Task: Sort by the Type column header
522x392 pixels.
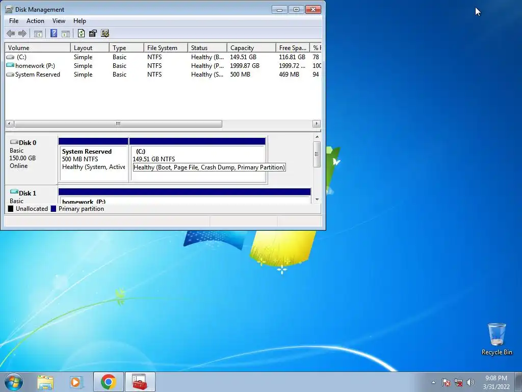Action: (x=126, y=47)
